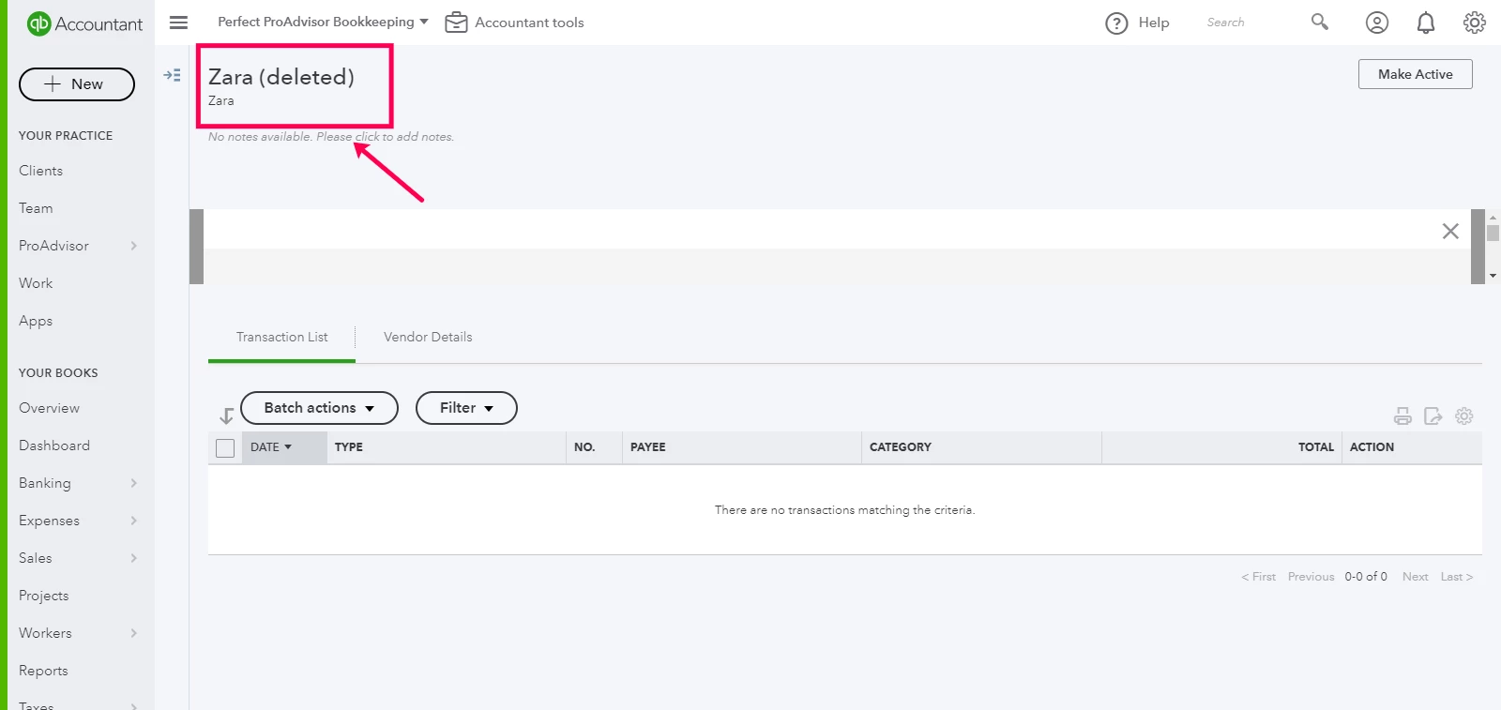This screenshot has height=710, width=1501.
Task: Expand the Expenses submenu arrow
Action: coord(134,521)
